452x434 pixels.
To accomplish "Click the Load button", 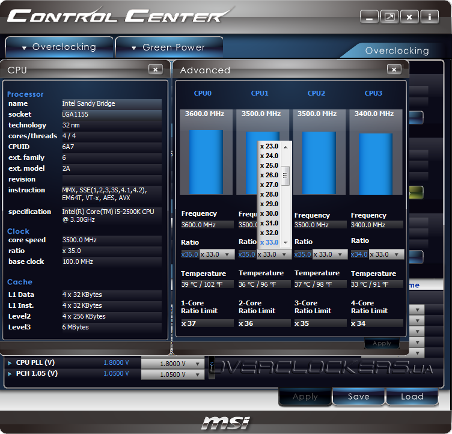I will coord(412,397).
